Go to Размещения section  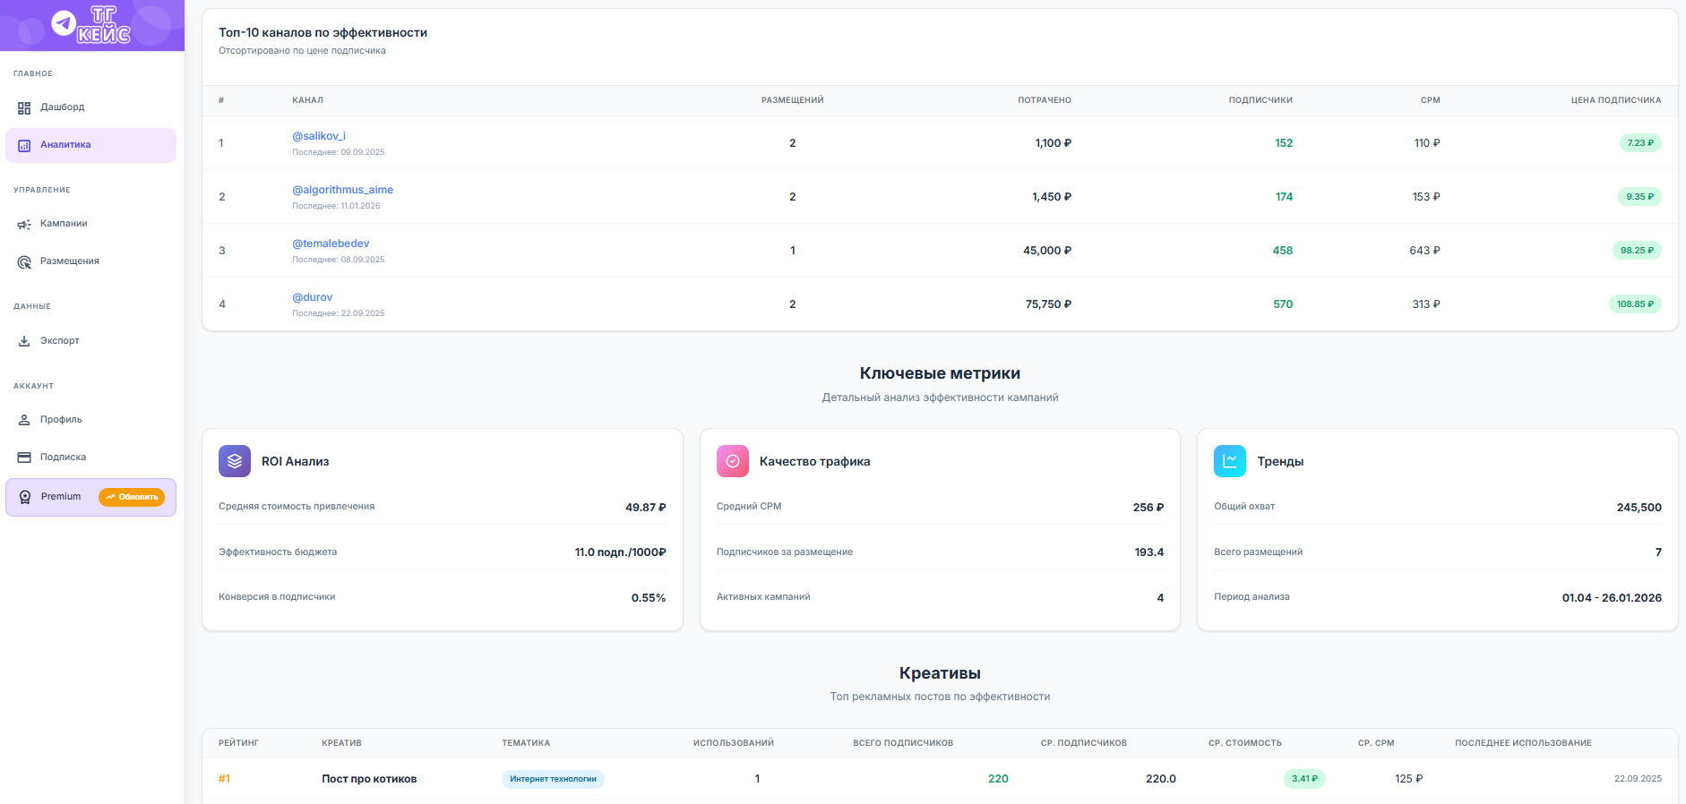[x=69, y=261]
